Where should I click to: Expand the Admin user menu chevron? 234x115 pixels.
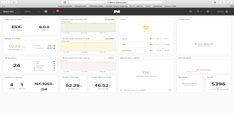[230, 11]
